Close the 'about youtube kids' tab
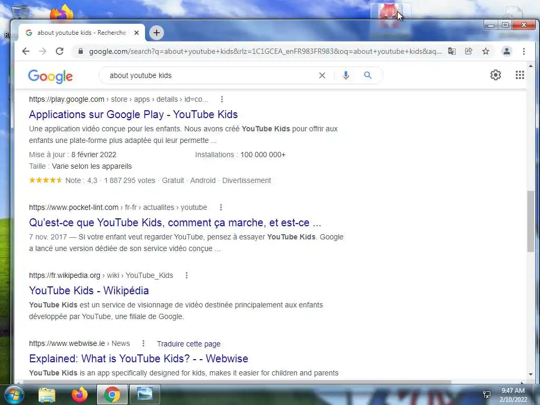 pyautogui.click(x=137, y=33)
